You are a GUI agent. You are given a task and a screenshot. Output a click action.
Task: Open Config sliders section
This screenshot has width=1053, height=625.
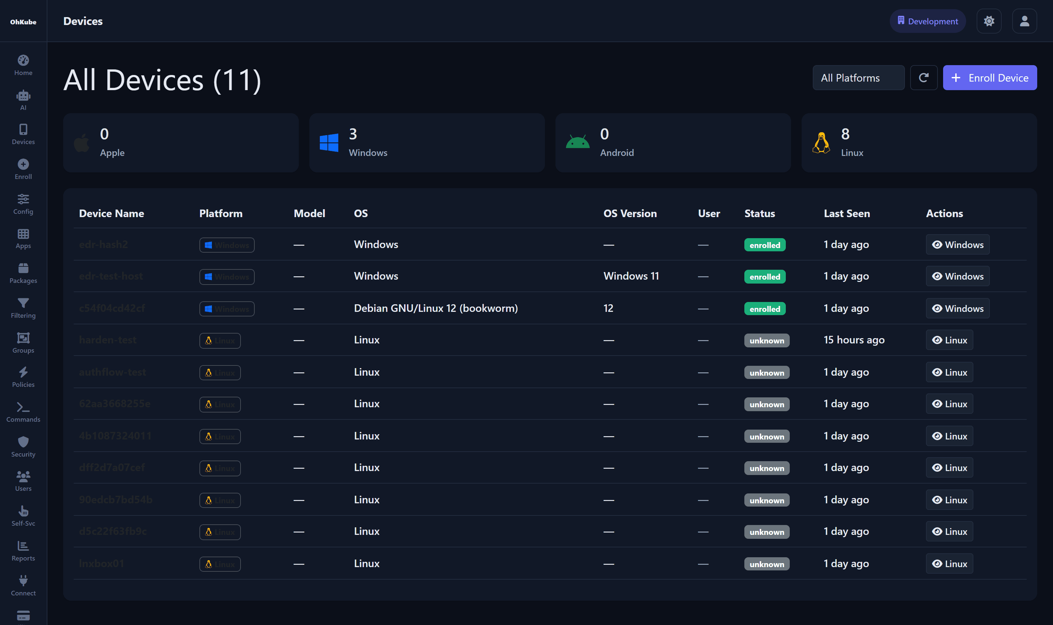[23, 204]
